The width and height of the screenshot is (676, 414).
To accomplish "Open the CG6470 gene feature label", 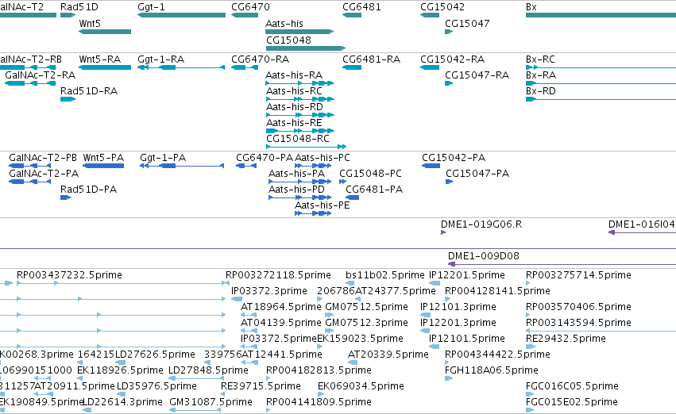I will pos(250,7).
